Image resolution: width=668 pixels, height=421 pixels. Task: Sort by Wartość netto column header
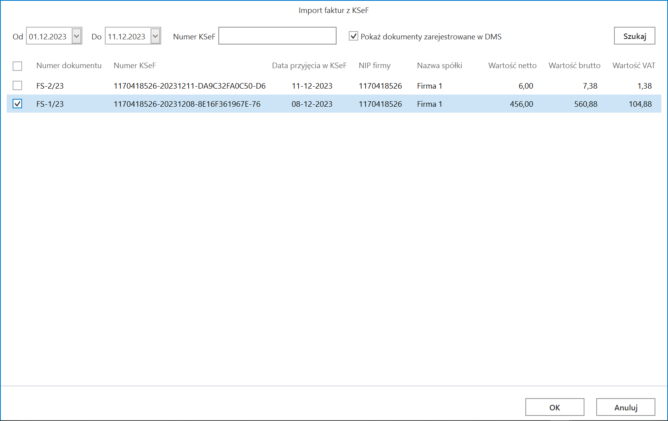512,65
